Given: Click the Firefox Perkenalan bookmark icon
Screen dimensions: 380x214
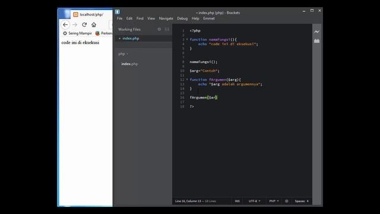Looking at the screenshot, I should pos(97,33).
